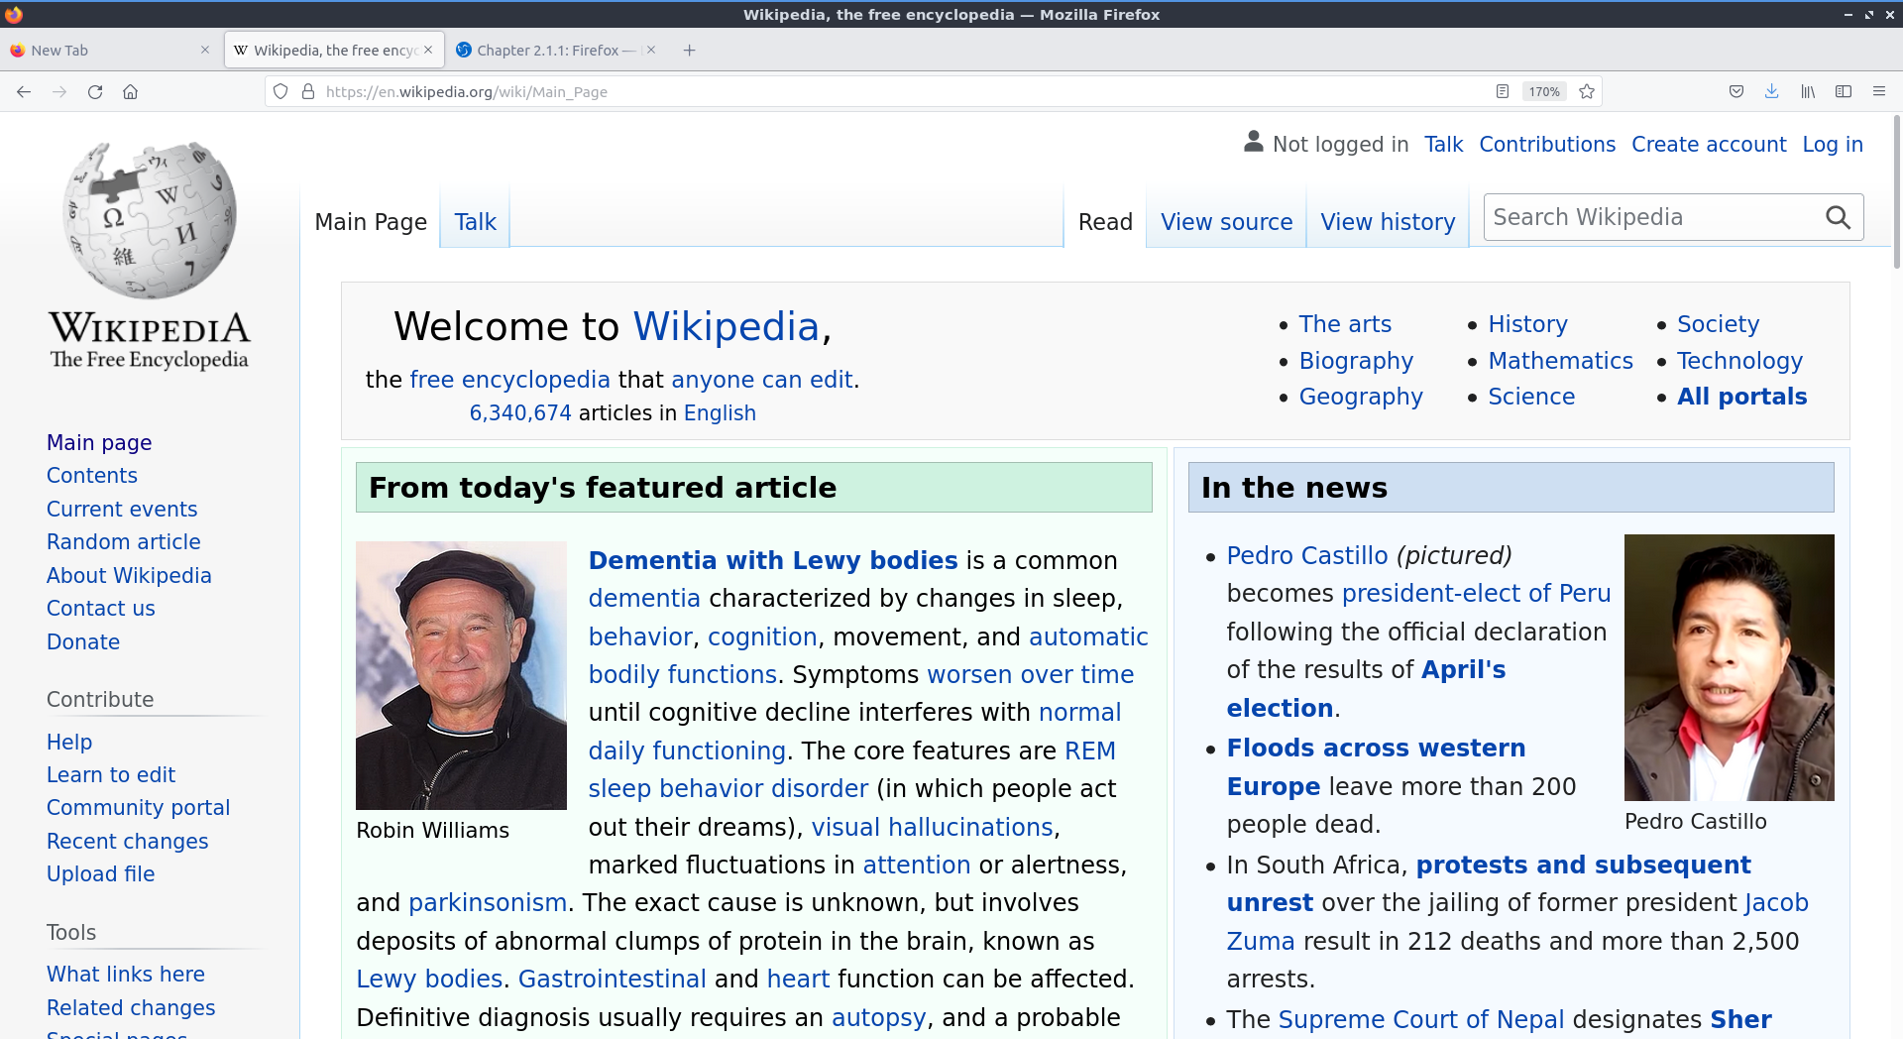Open the Downloads panel icon
The height and width of the screenshot is (1039, 1903).
point(1771,92)
